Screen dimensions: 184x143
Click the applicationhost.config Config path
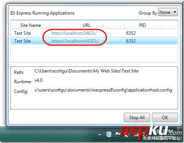pyautogui.click(x=103, y=90)
